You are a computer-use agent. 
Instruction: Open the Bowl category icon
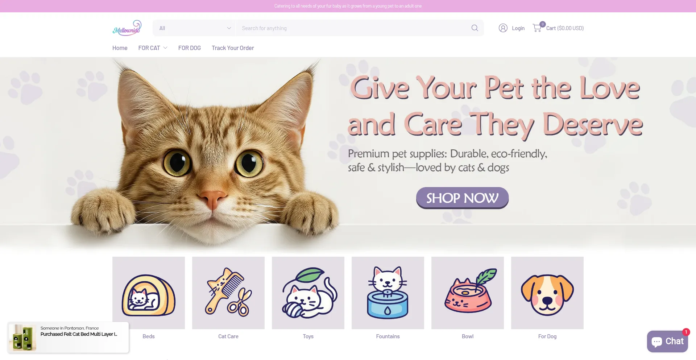[x=468, y=293]
